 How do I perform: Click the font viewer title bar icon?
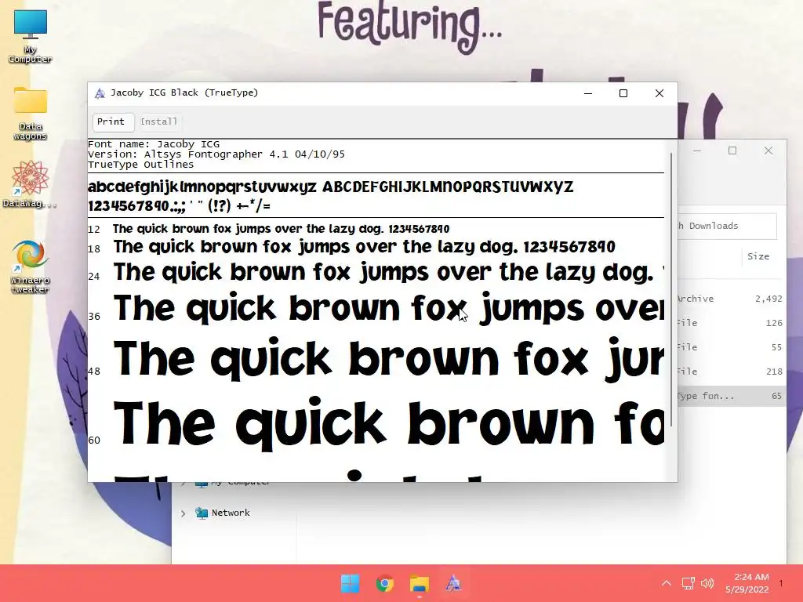point(100,93)
